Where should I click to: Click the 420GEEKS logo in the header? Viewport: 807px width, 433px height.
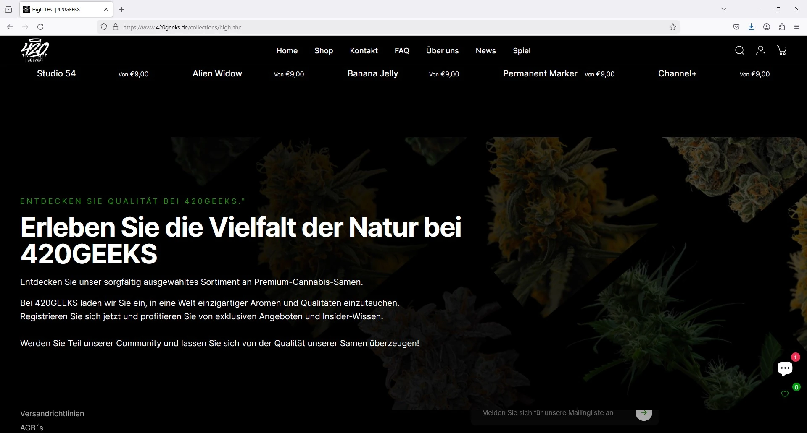(35, 50)
